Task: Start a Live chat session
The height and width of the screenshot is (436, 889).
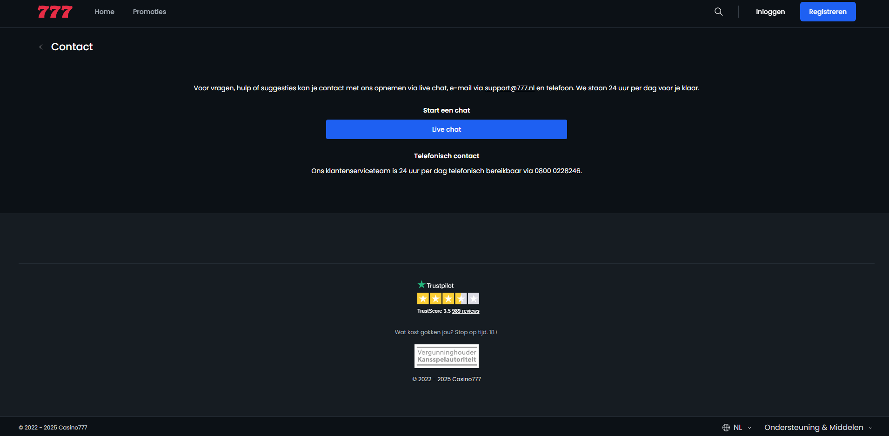Action: [x=447, y=129]
